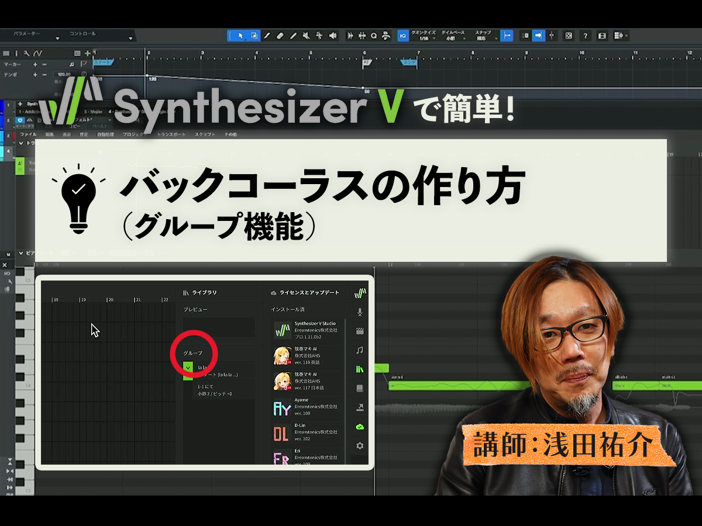702x526 pixels.
Task: Click the wrench icon above Marker track
Action: pos(26,53)
